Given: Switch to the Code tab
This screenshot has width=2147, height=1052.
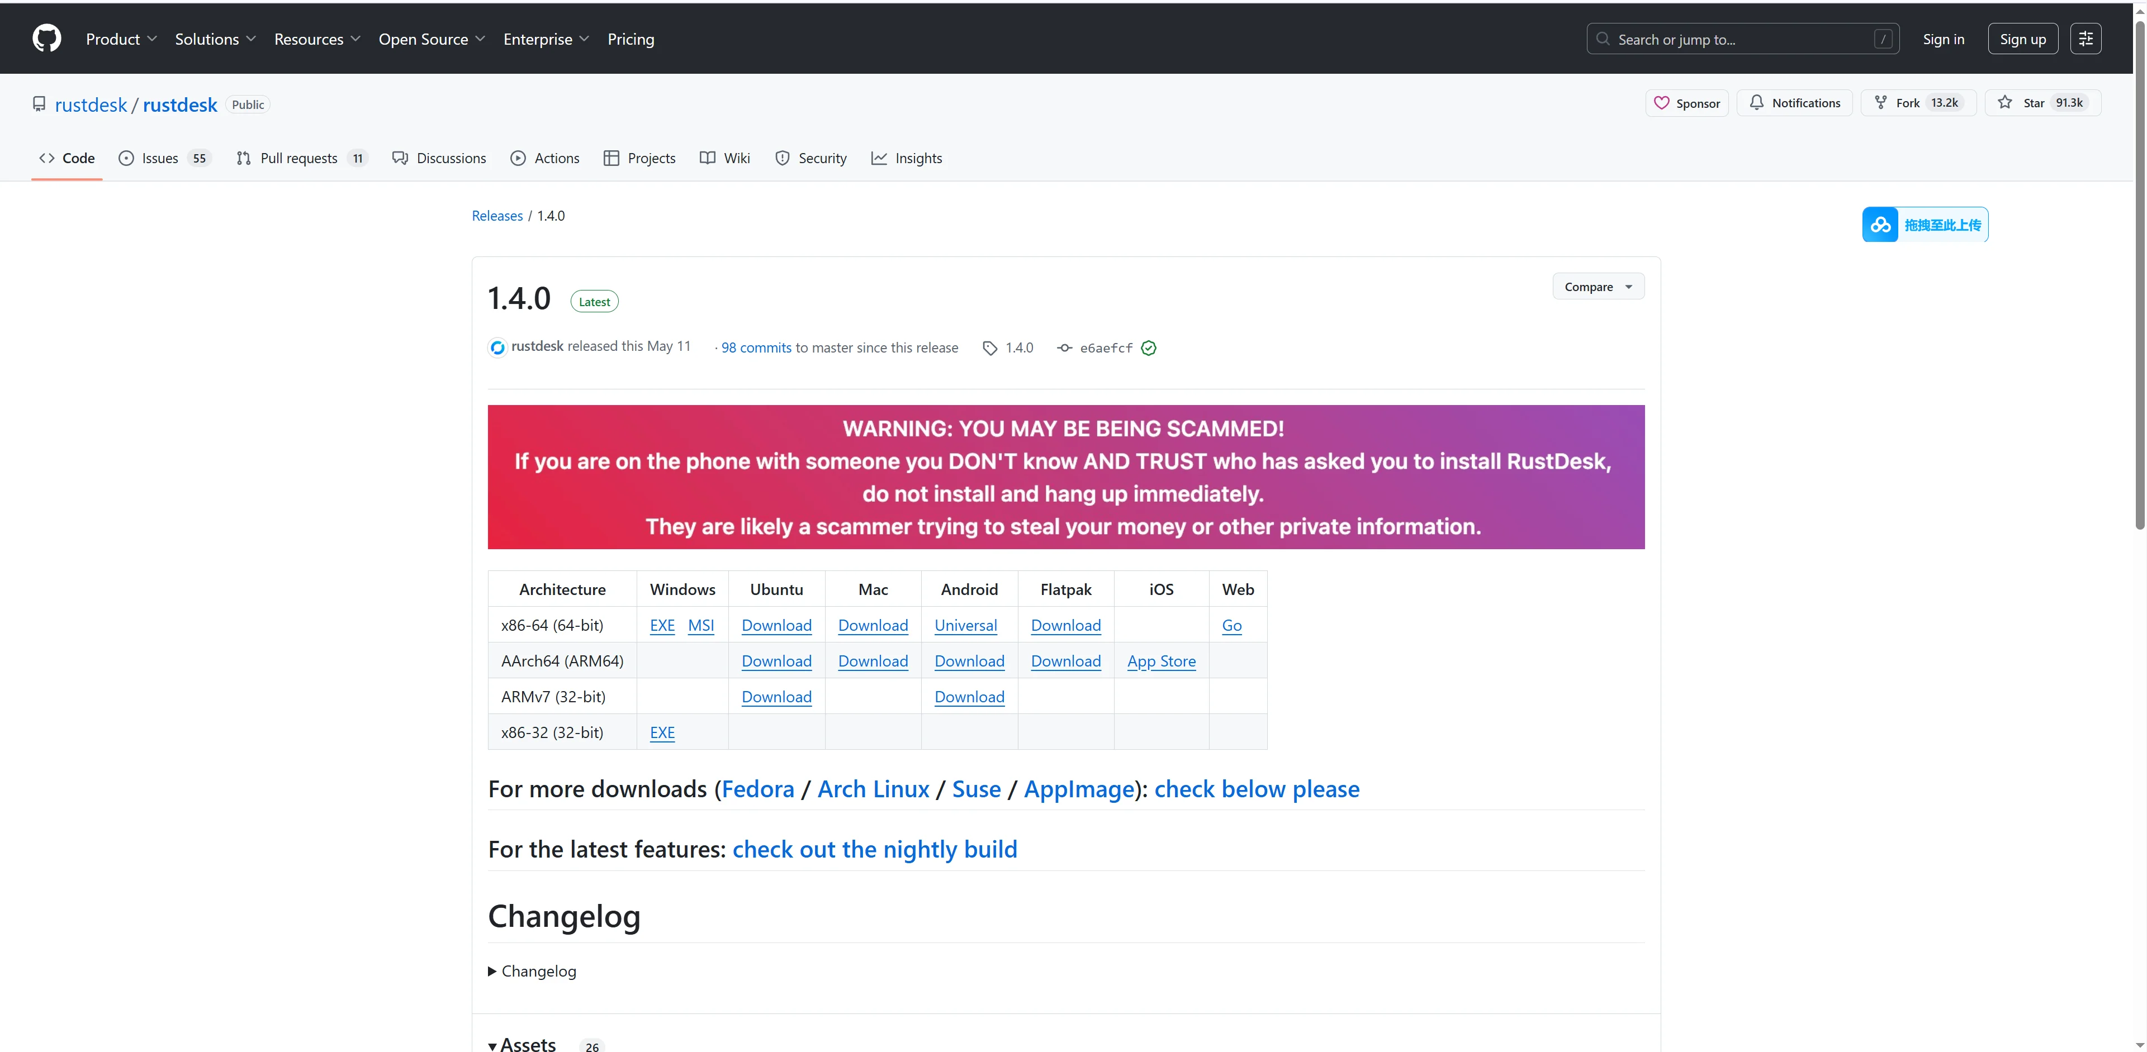Looking at the screenshot, I should click(67, 158).
